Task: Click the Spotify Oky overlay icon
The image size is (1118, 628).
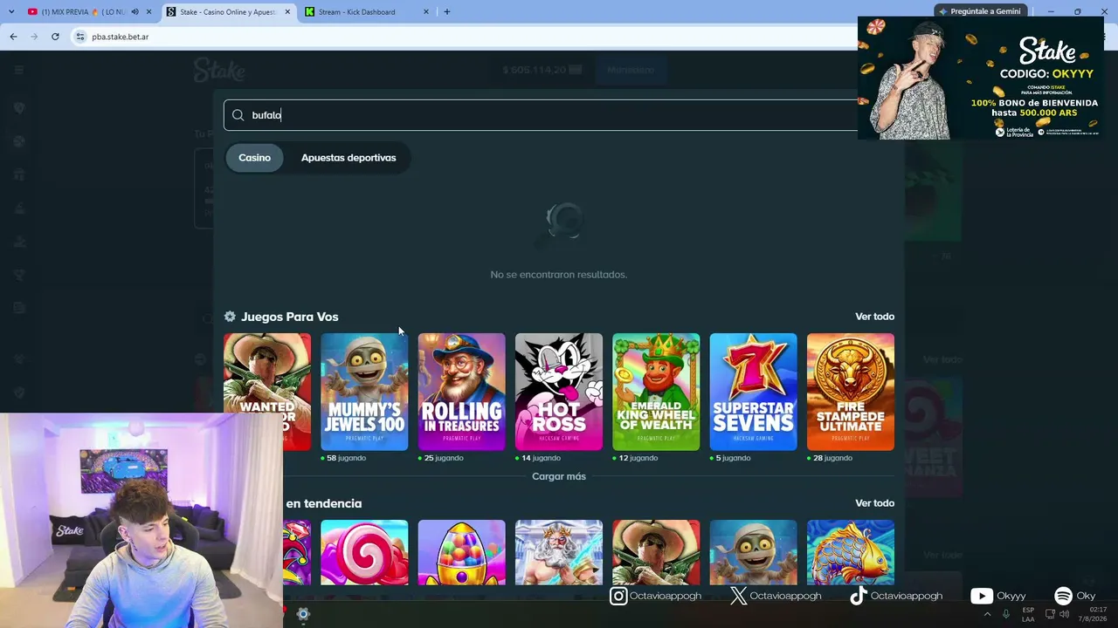Action: (x=1063, y=596)
